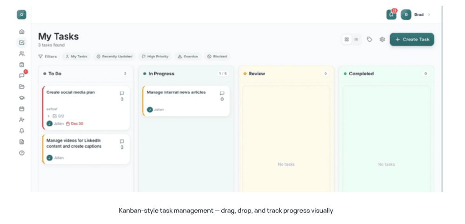Switch to list view
Screen dimensions: 465x224
[356, 40]
